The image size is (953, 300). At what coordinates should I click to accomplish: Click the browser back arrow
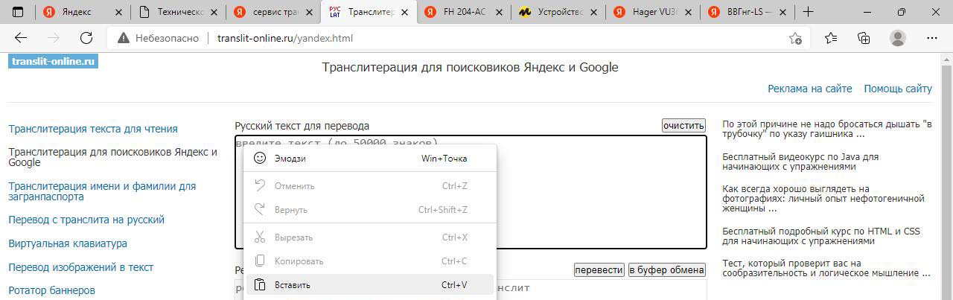point(21,38)
